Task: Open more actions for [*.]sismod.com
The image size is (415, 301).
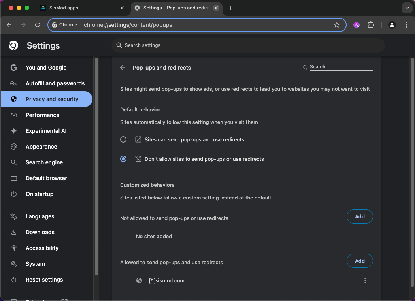Action: point(365,280)
